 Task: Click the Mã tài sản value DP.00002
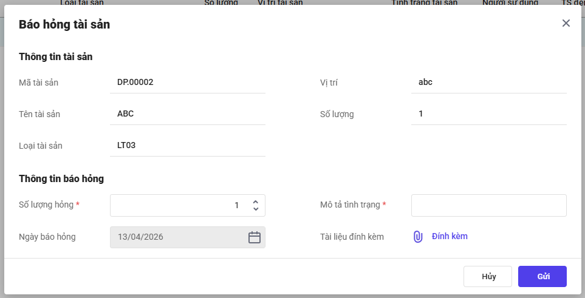point(135,82)
